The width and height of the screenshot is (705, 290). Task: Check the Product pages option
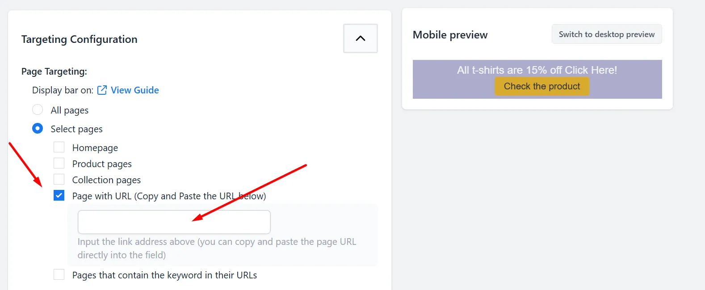coord(59,163)
